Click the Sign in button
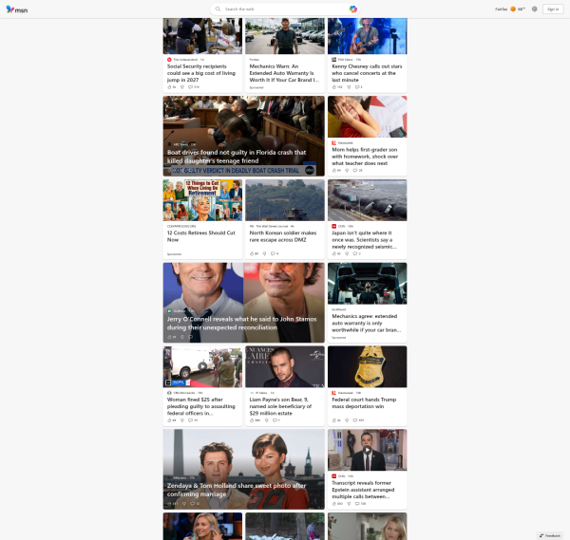 coord(553,9)
